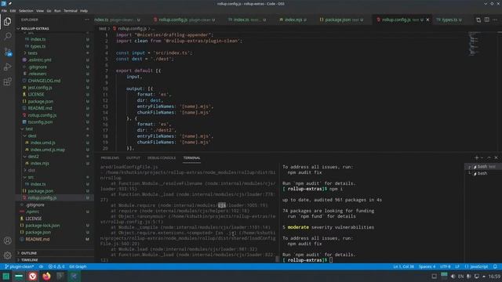Screen dimensions: 502x282
Task: Click the VS Code taskbar icon
Action: [74, 277]
